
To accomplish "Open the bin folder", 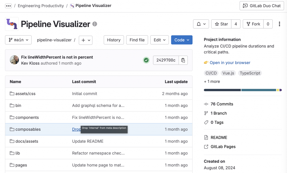I will [18, 106].
